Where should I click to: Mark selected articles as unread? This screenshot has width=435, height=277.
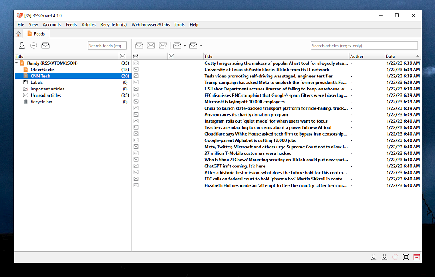coord(151,46)
